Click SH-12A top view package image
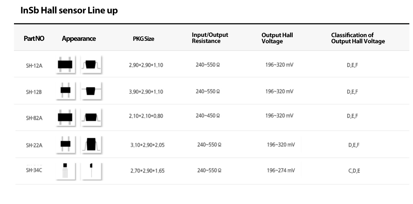The width and height of the screenshot is (413, 204). [x=65, y=65]
